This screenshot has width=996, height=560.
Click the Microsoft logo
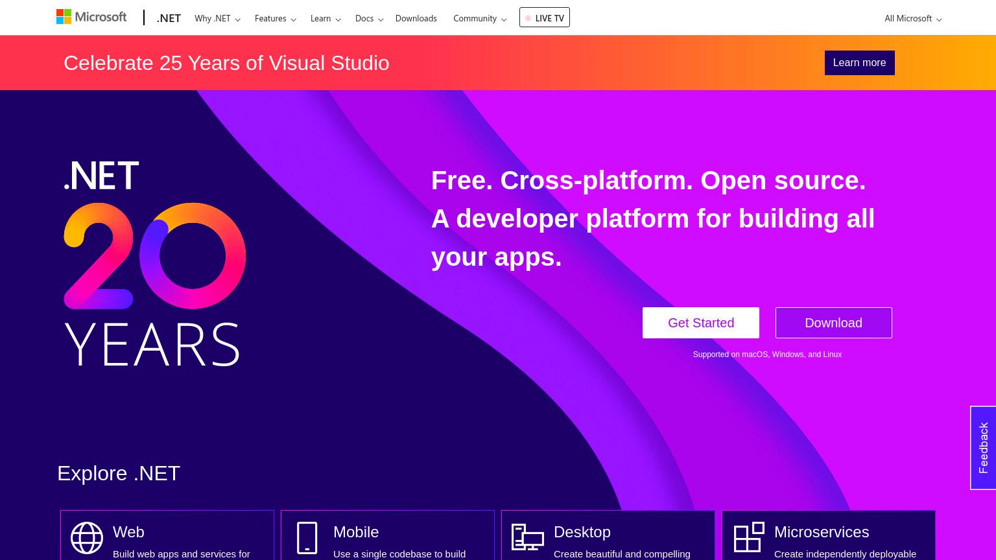pyautogui.click(x=91, y=17)
